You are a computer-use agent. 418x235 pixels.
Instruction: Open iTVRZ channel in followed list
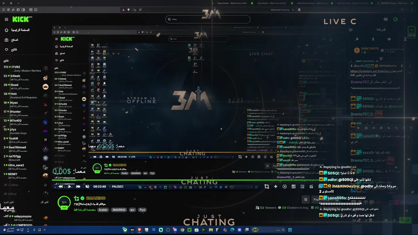pyautogui.click(x=25, y=69)
